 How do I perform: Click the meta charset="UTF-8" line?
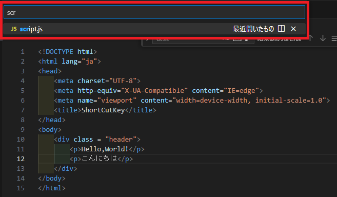[97, 81]
